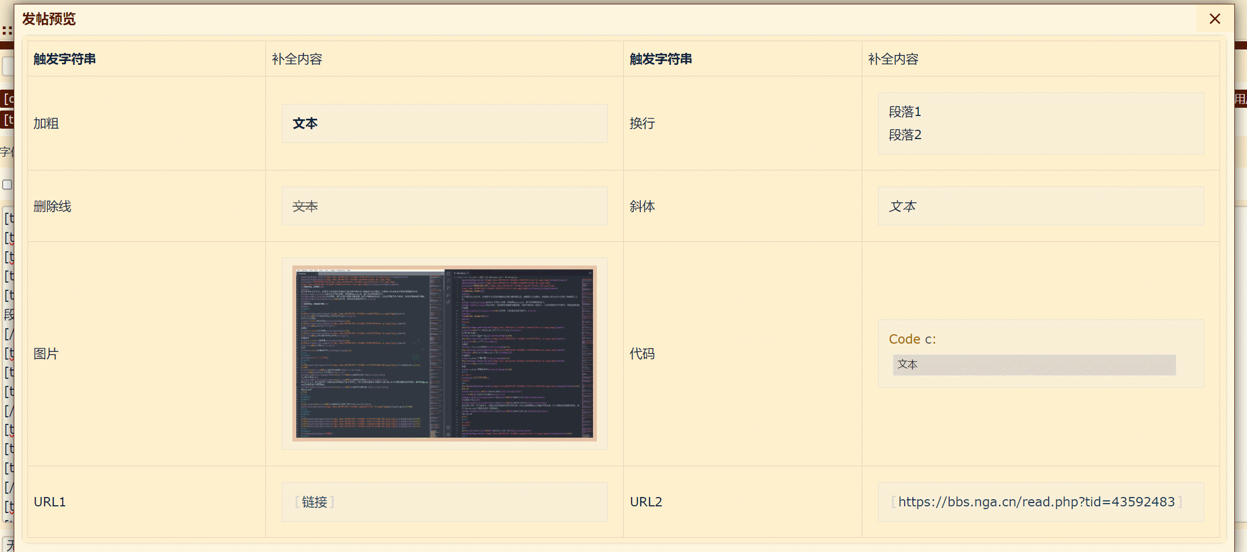Close the 发帖预览 preview dialog
The image size is (1247, 552).
(x=1215, y=19)
